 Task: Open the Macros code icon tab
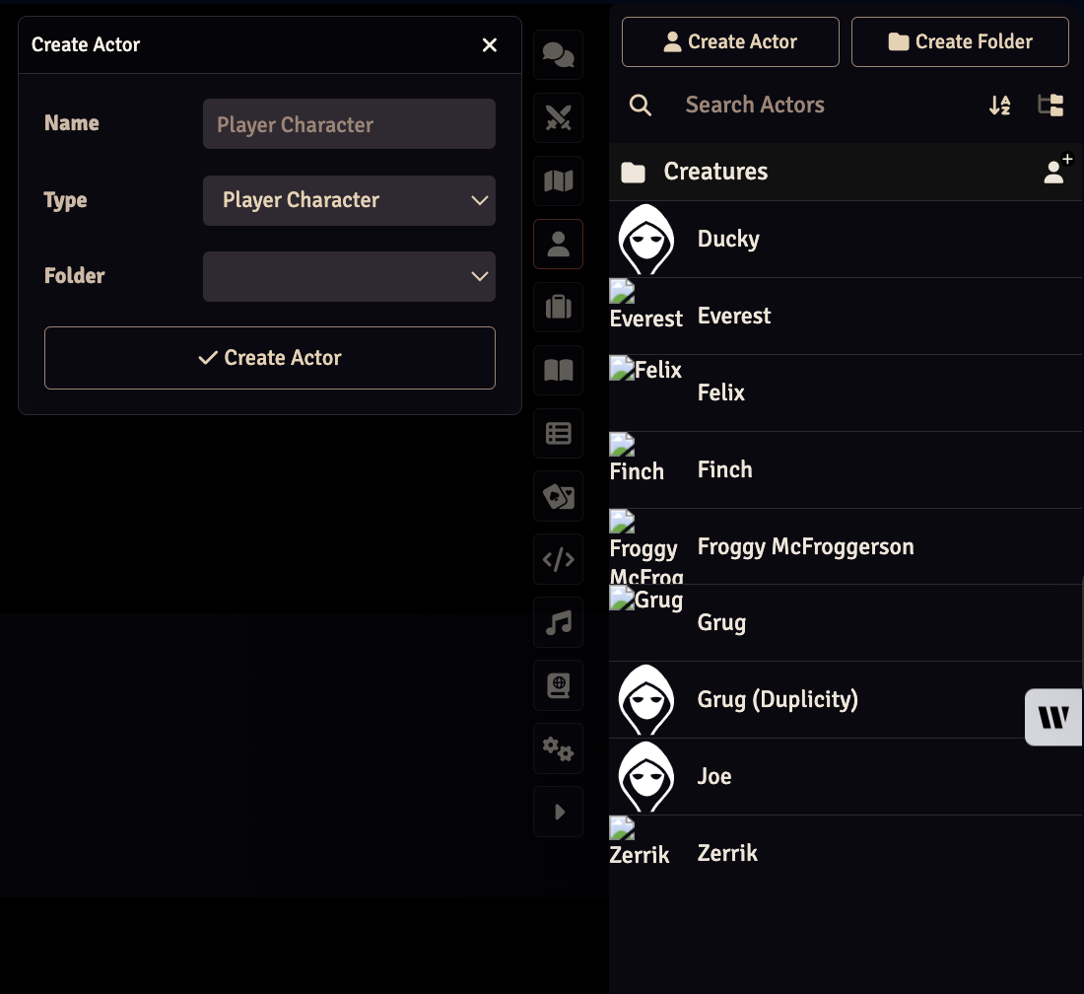pos(559,559)
